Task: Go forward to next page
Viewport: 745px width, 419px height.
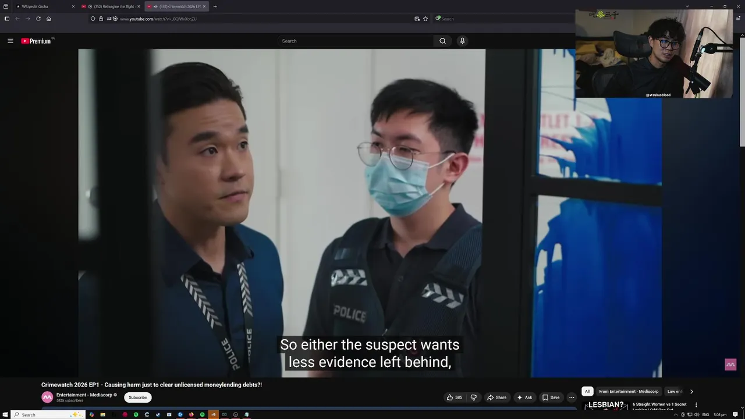Action: coord(27,19)
